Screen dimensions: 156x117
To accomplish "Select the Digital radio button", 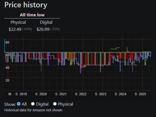I will [x=33, y=104].
